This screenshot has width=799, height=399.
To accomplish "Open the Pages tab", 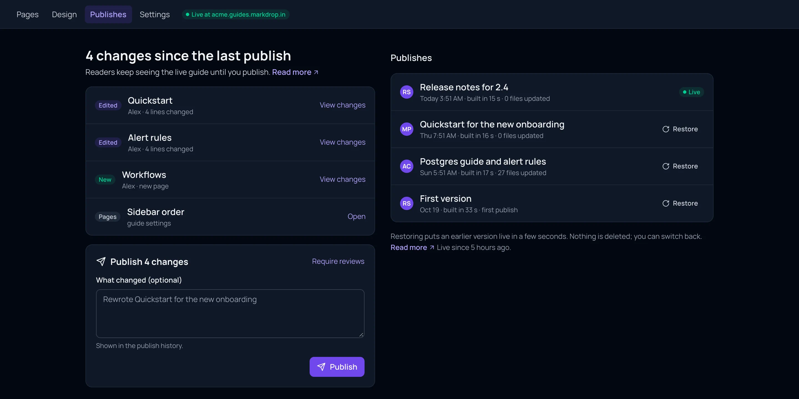I will [x=28, y=15].
